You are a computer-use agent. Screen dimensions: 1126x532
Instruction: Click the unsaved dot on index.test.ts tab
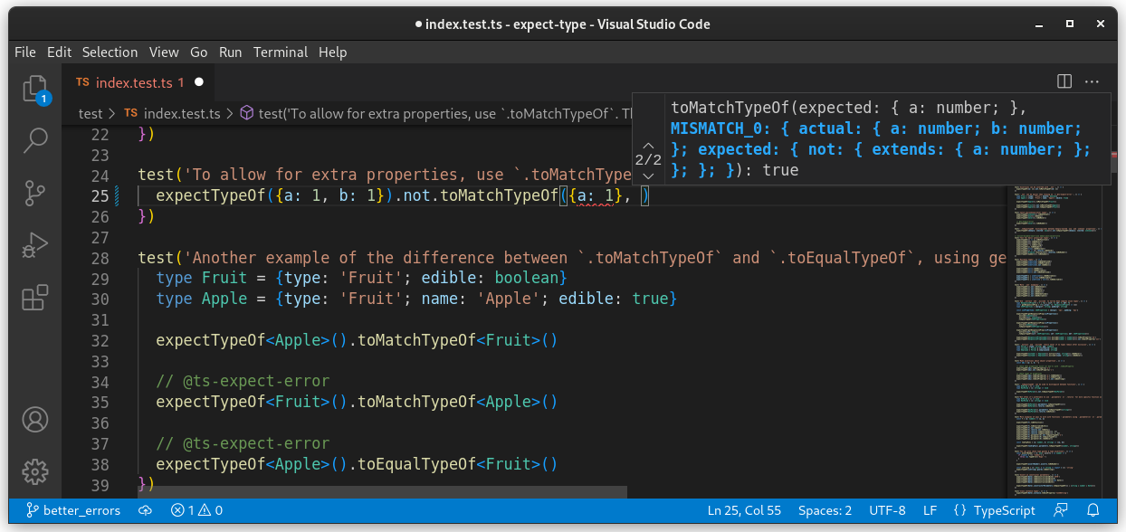pos(199,82)
